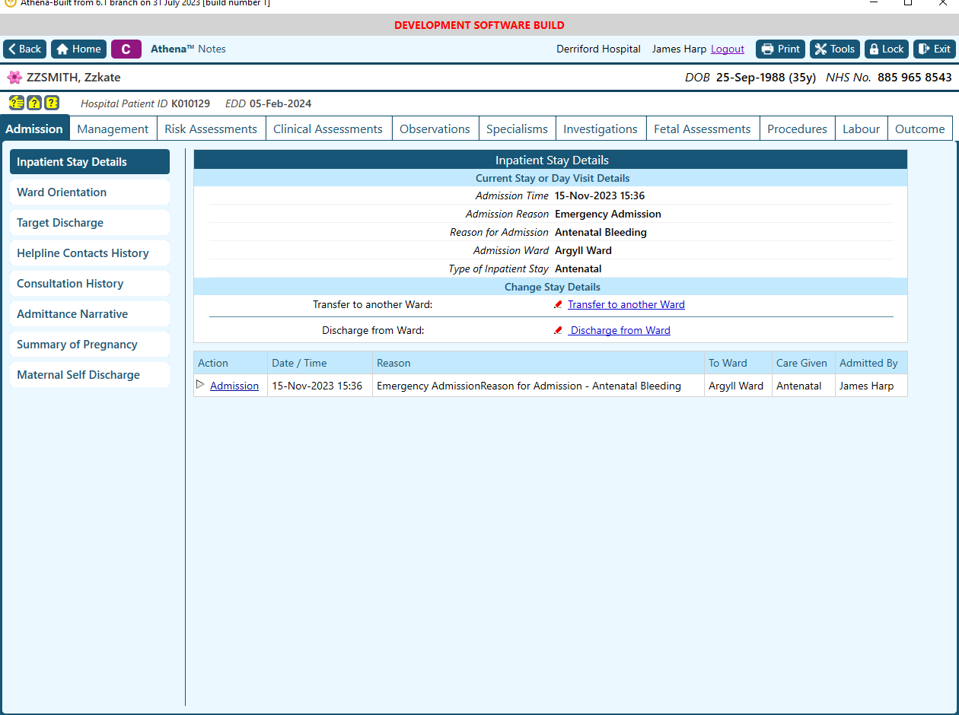Open Target Discharge in sidebar
Viewport: 959px width, 715px height.
click(89, 222)
